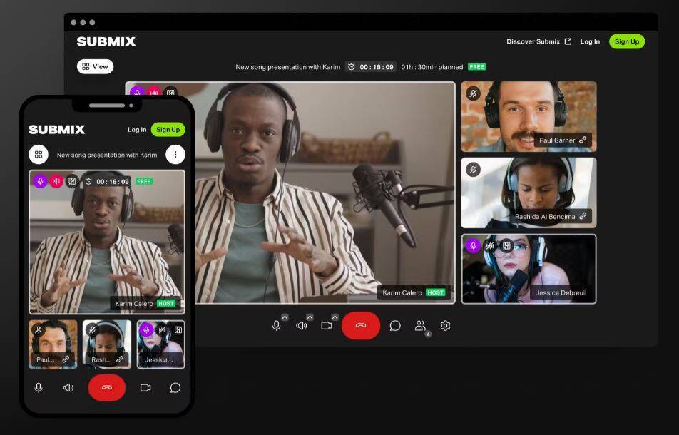The height and width of the screenshot is (435, 679).
Task: Open chat panel in desktop toolbar
Action: point(395,326)
